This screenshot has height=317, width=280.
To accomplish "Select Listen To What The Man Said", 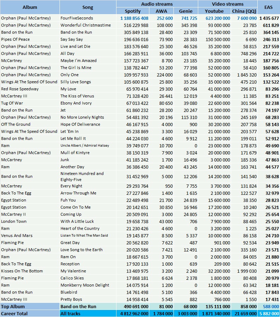I will click(88, 235).
